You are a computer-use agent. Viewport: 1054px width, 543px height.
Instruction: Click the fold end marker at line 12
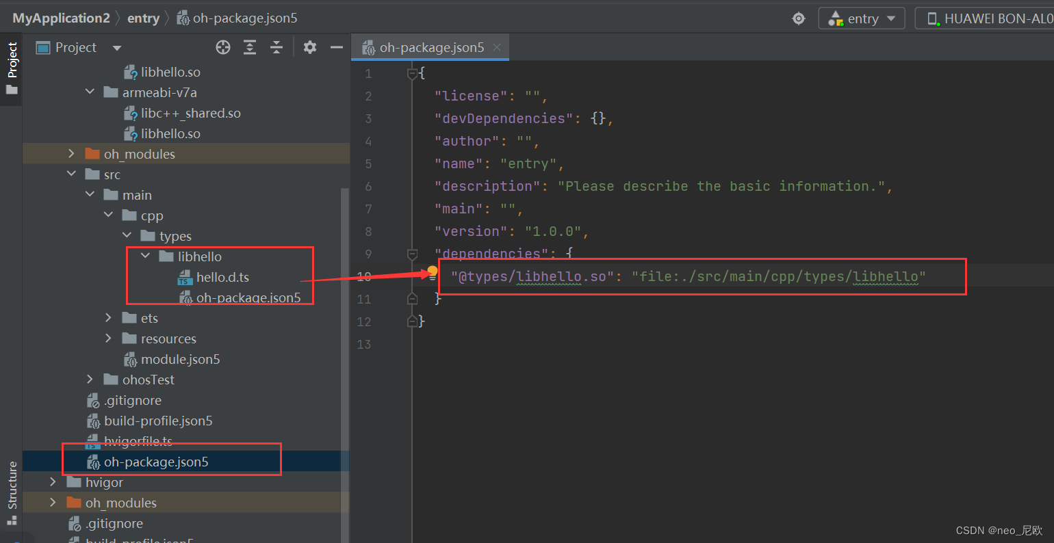[x=412, y=321]
